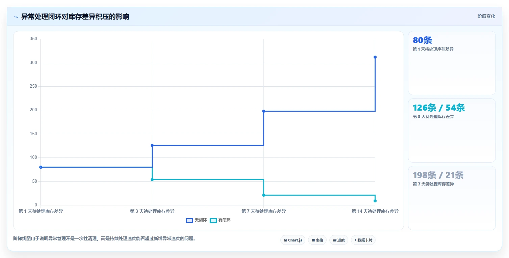Click the card caption 第 1 天待处理库存差异
The width and height of the screenshot is (509, 258).
pos(433,49)
